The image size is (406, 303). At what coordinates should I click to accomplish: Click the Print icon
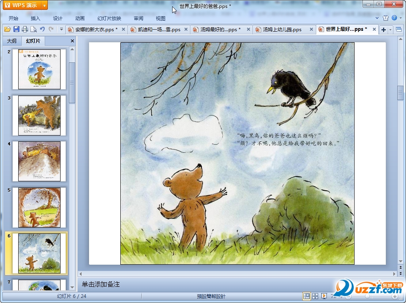(x=25, y=29)
